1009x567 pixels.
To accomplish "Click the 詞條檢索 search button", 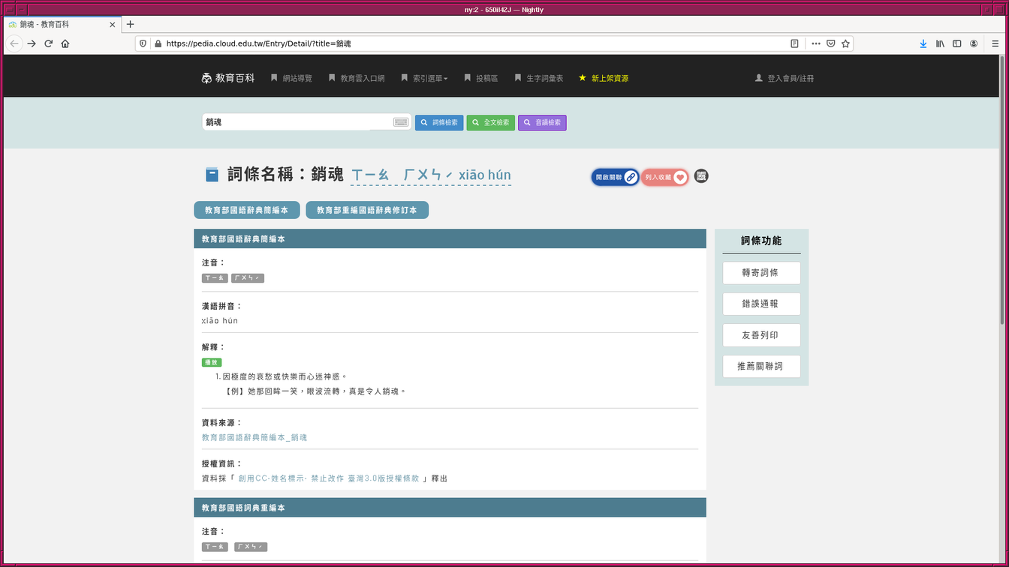I will (439, 122).
